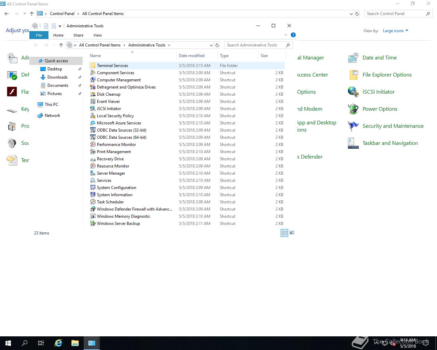Open File Explorer from taskbar

pyautogui.click(x=75, y=343)
